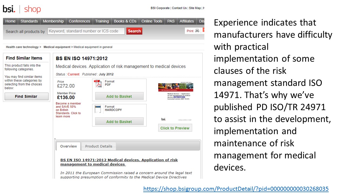Viewport: 346px width, 194px height.
Task: Click the Find Similar button
Action: tap(26, 96)
